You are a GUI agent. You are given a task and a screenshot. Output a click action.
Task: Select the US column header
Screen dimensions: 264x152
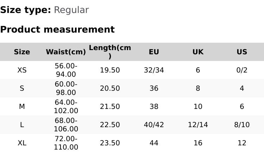242,52
